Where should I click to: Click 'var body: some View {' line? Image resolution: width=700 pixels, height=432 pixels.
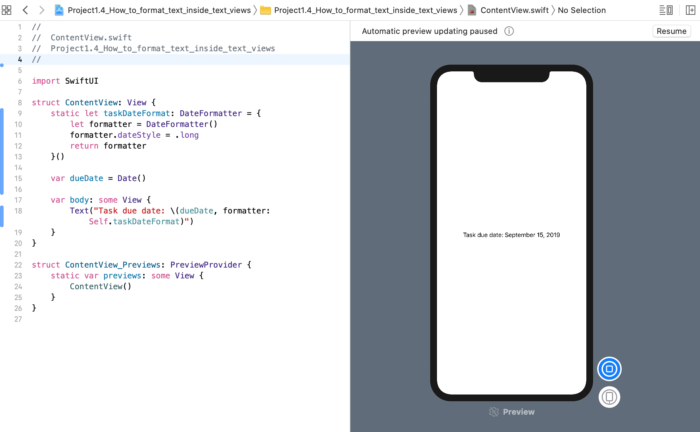tap(101, 200)
